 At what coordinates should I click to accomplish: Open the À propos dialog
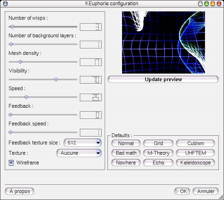[20, 191]
